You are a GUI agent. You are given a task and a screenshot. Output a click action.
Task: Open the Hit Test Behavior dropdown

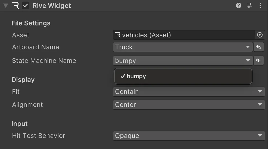tap(189, 136)
